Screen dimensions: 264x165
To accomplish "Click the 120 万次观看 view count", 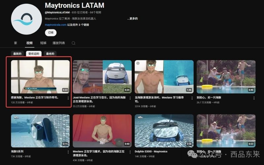I will click(18, 102).
